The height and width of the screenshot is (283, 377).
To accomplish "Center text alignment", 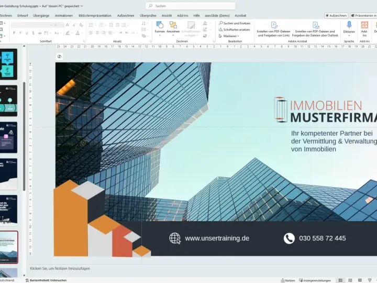I will point(97,33).
